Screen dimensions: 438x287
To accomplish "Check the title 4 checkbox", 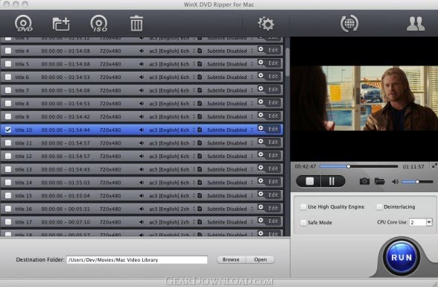I will pyautogui.click(x=8, y=51).
